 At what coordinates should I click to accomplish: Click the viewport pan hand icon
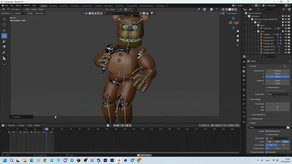(238, 36)
